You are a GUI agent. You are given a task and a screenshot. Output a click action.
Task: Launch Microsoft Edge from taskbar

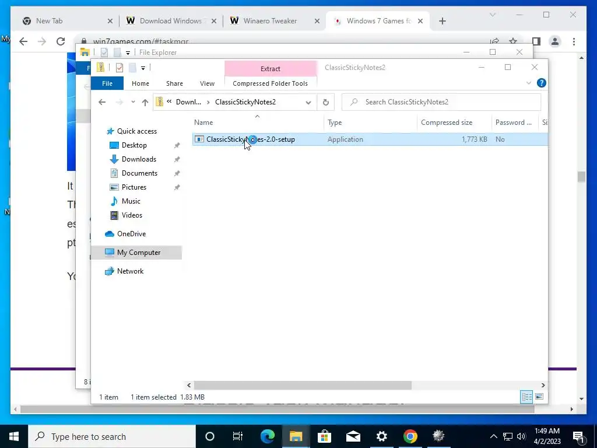coord(267,436)
